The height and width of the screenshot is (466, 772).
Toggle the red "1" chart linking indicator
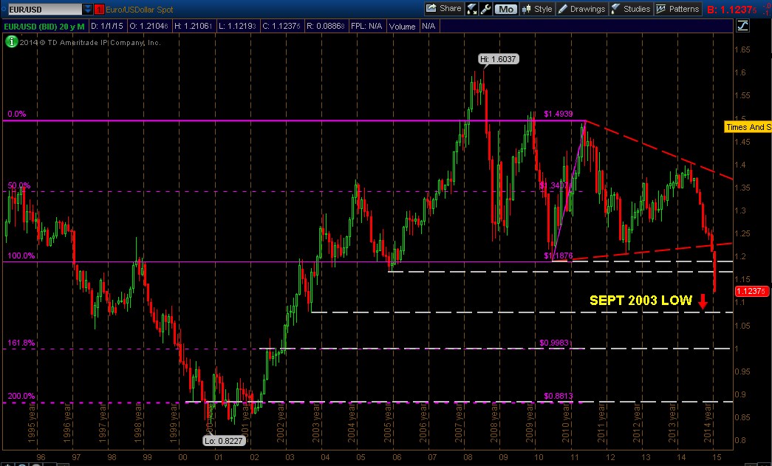coord(100,9)
